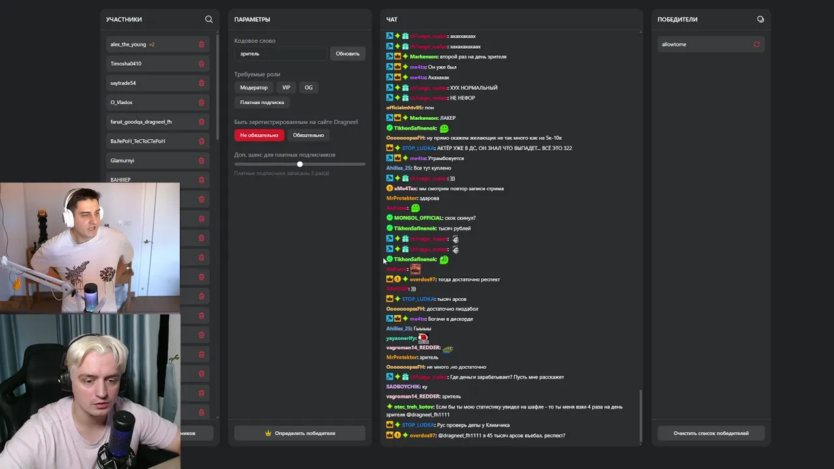Click the paid subscriber chance slider handle
834x469 pixels.
pyautogui.click(x=300, y=164)
